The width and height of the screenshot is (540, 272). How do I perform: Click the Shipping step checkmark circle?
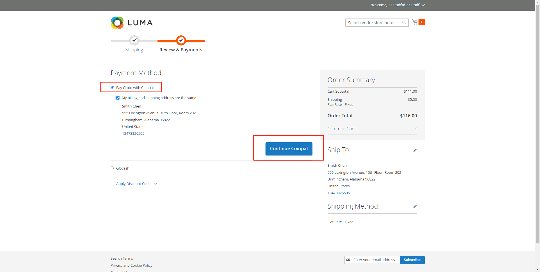(134, 40)
